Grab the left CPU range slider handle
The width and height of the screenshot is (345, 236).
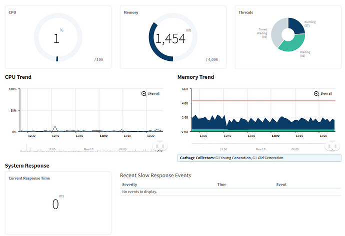coord(157,146)
